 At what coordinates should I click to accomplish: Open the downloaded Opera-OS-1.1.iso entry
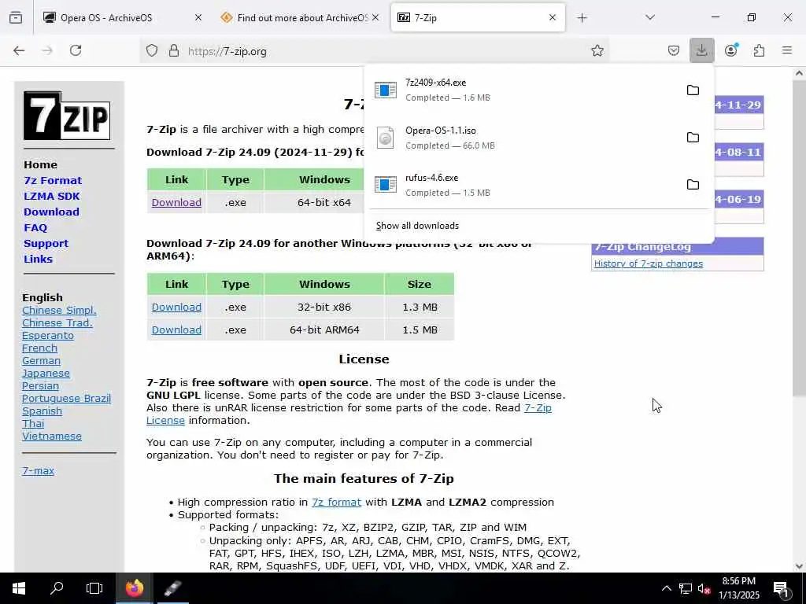click(524, 138)
